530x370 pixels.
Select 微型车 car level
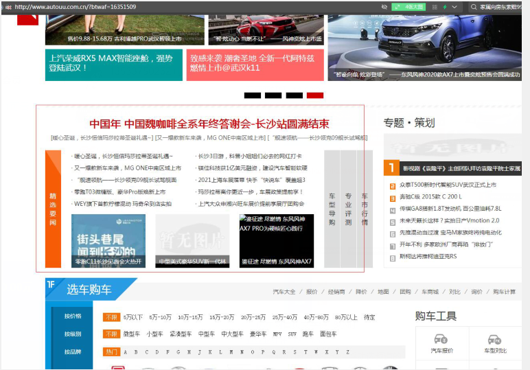click(132, 334)
